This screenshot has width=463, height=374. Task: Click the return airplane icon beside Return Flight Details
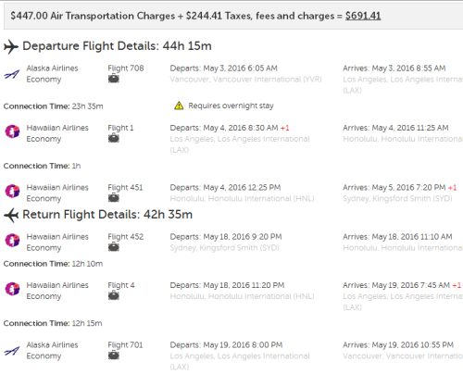[11, 215]
